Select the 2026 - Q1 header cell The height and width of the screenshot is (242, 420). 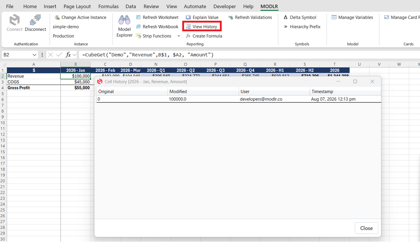156,70
